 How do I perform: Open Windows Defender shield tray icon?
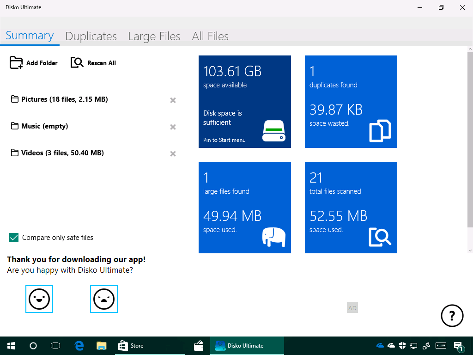click(402, 345)
